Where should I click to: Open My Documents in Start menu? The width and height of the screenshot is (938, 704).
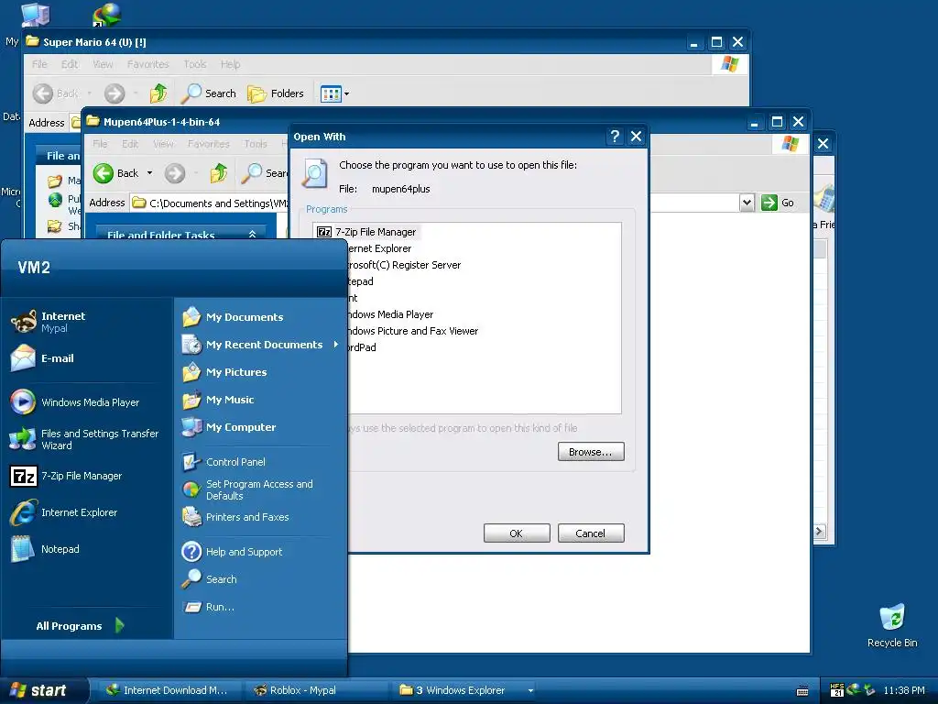(x=233, y=317)
